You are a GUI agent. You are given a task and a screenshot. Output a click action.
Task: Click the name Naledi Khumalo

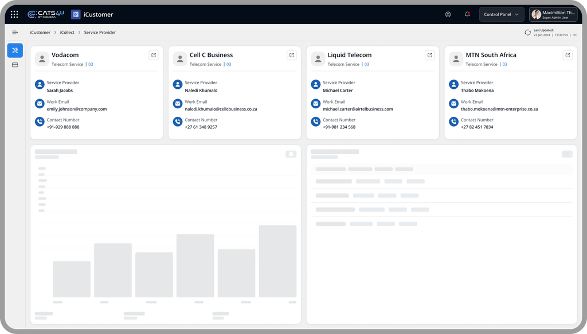click(x=201, y=91)
